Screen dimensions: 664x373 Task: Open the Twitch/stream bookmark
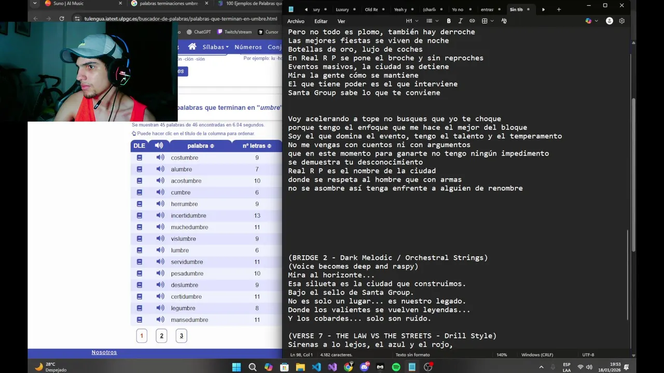(x=234, y=32)
